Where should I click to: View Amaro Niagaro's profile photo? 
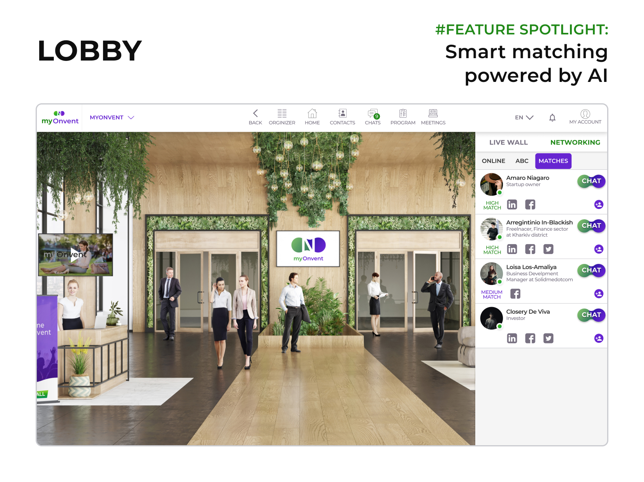(492, 184)
